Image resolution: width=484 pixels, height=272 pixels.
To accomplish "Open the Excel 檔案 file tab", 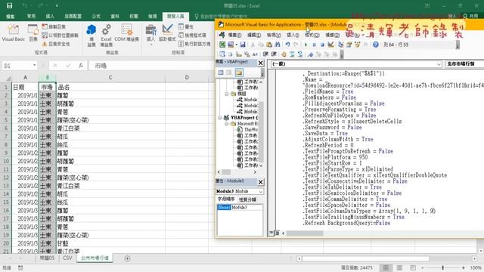I will 11,16.
